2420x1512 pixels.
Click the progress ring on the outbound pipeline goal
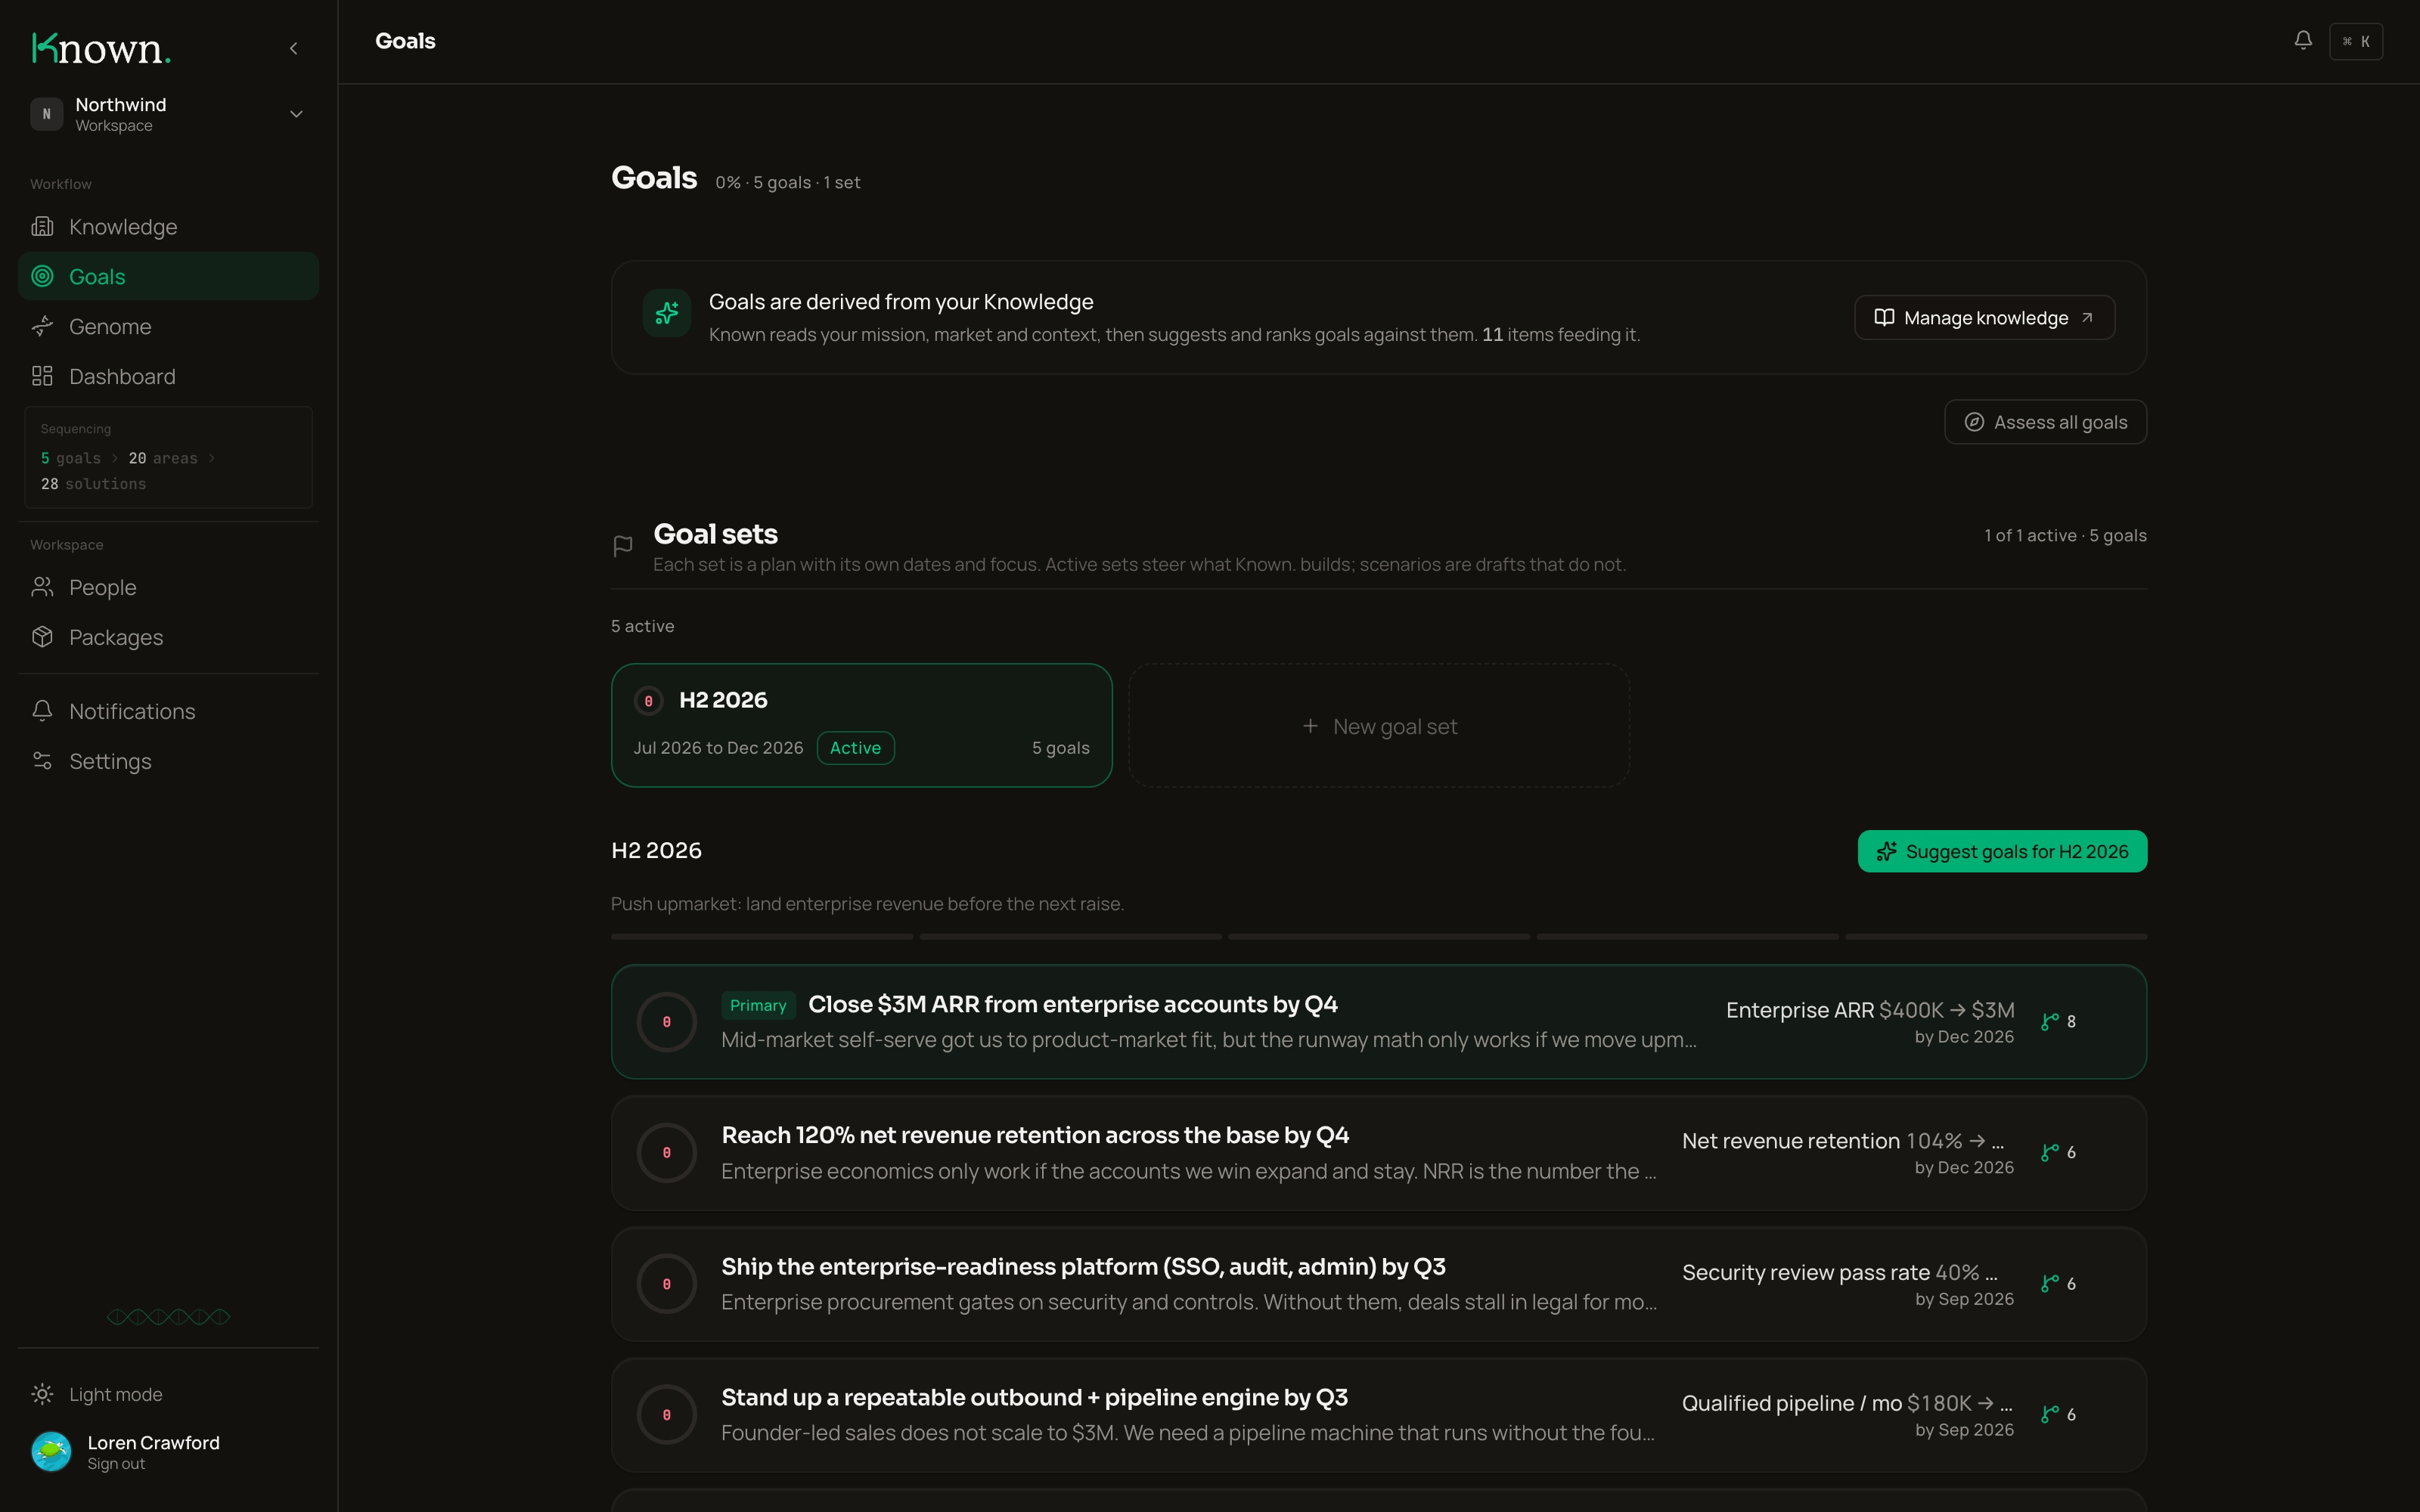tap(667, 1415)
